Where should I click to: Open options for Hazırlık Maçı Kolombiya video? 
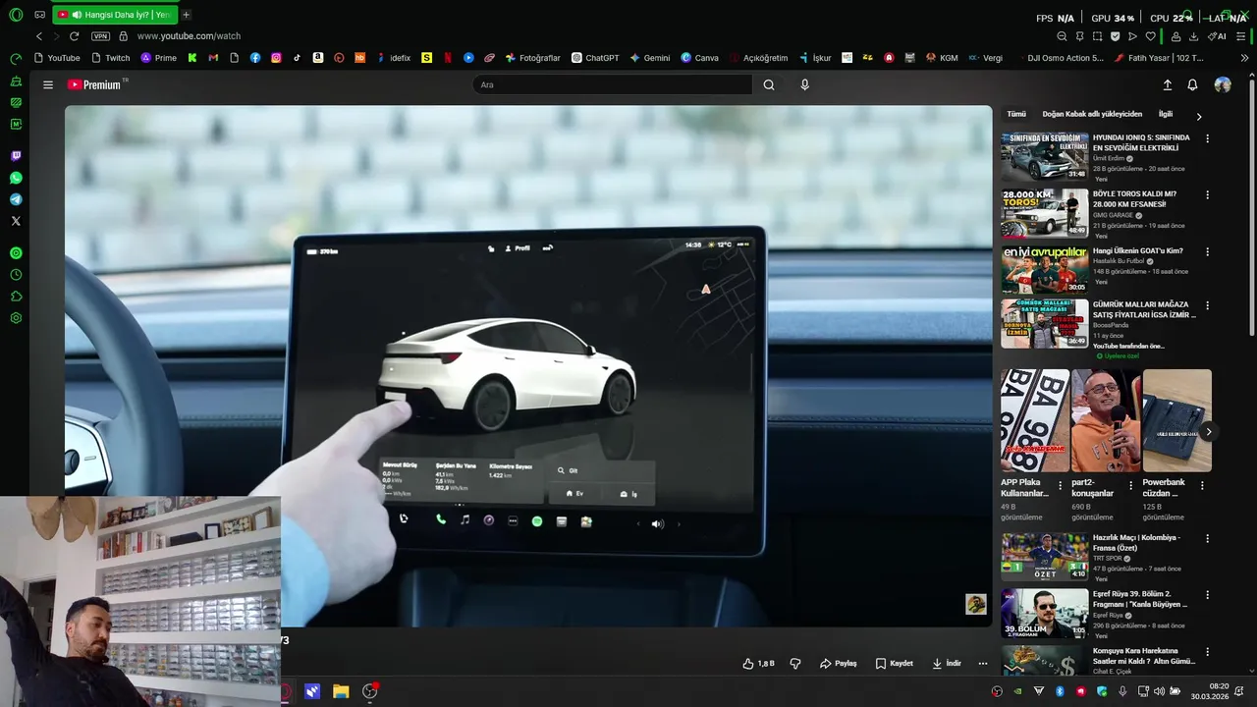1207,539
